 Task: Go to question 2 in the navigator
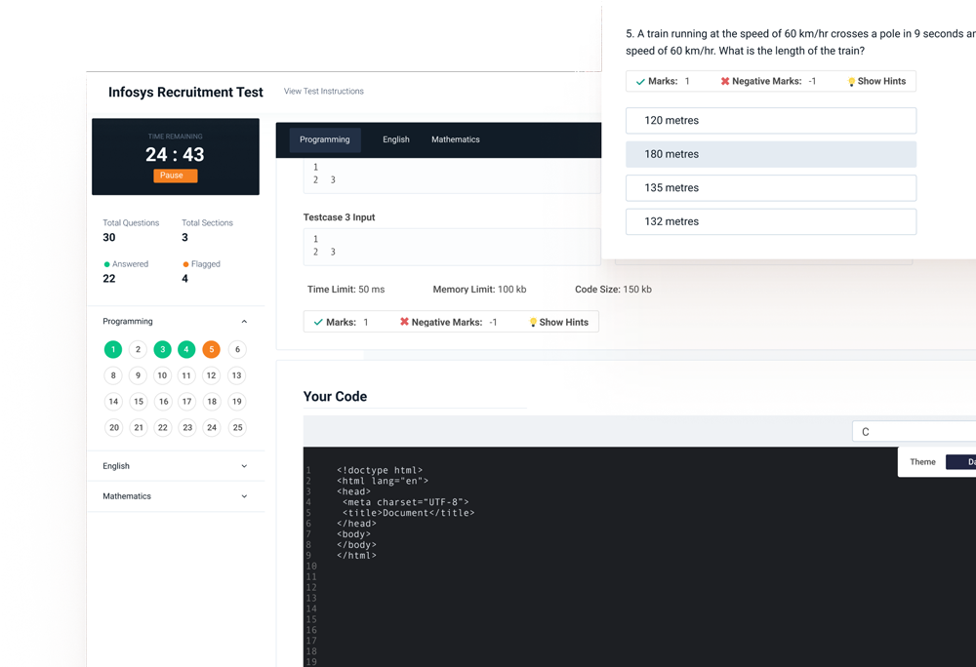click(x=139, y=349)
